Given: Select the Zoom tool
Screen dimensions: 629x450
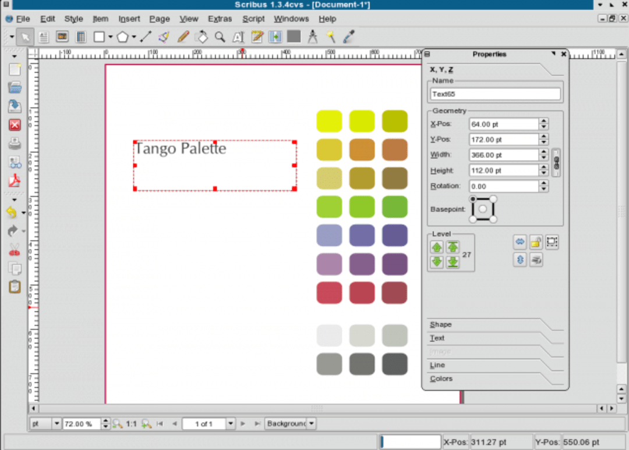Looking at the screenshot, I should [x=221, y=37].
